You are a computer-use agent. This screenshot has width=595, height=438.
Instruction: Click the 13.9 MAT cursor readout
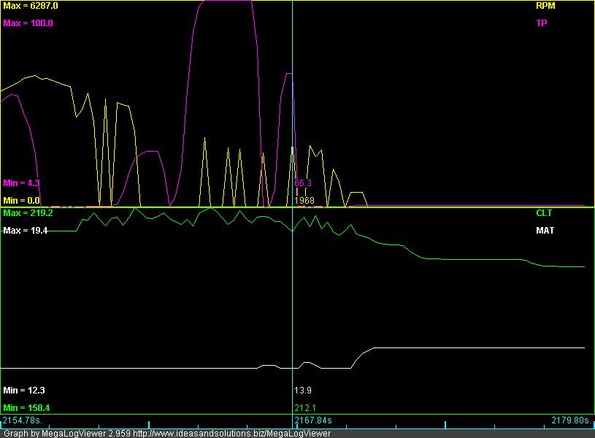(302, 391)
